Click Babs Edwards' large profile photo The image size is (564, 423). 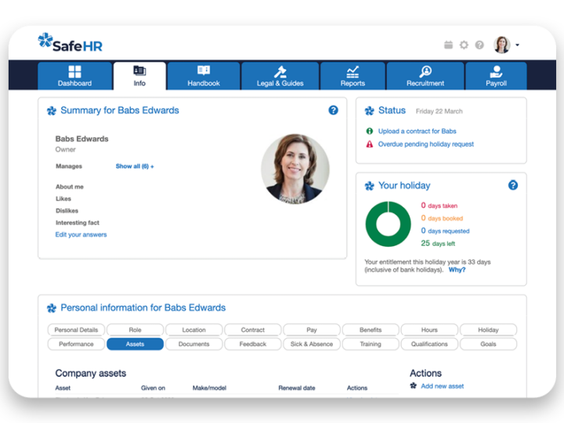tap(295, 169)
